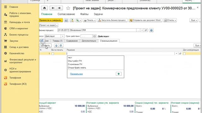Screen dimensions: 202x113
Task: Open Склад и доставка section
Action: coord(19,47)
